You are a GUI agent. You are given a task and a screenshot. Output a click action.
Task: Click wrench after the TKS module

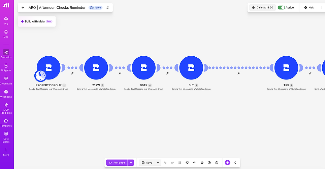click(310, 73)
